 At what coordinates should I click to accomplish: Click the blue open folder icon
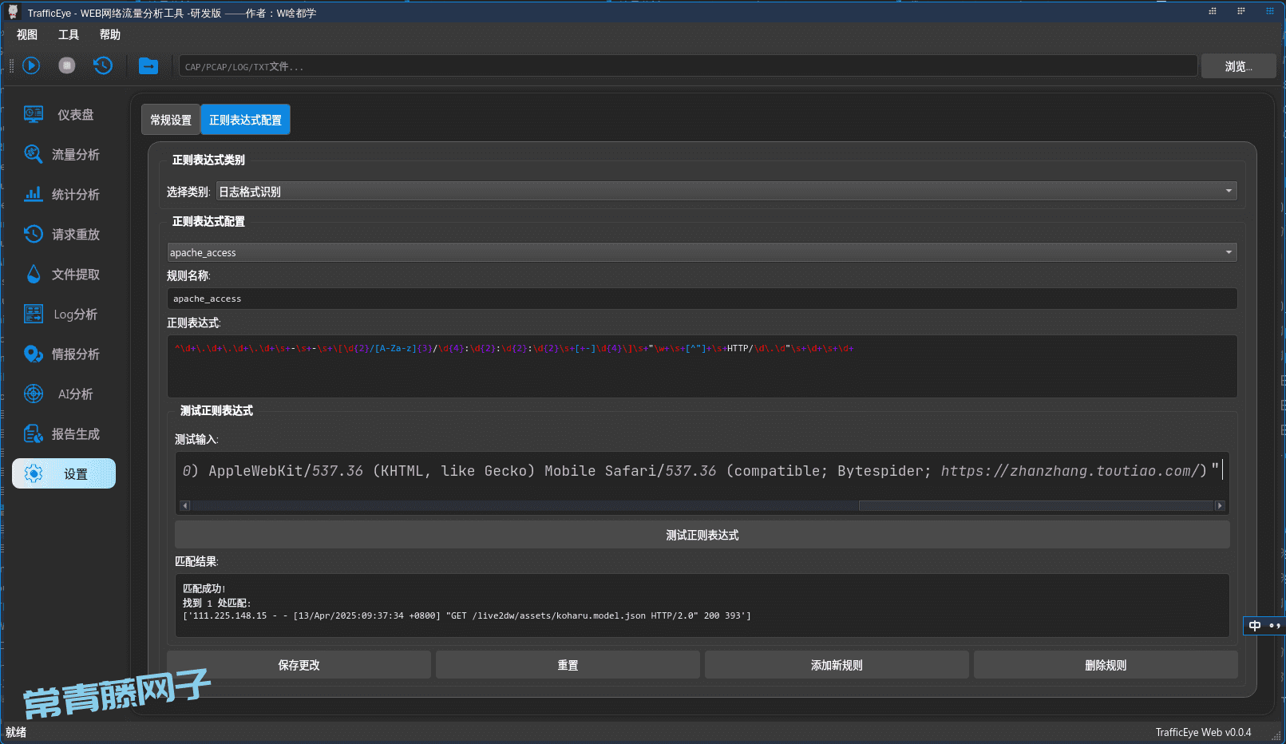(x=148, y=66)
